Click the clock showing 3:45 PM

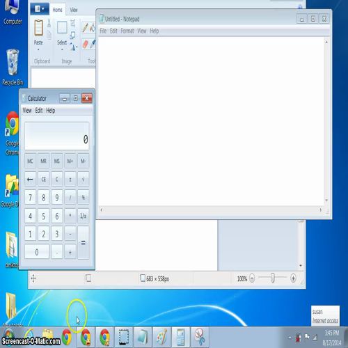tap(332, 333)
